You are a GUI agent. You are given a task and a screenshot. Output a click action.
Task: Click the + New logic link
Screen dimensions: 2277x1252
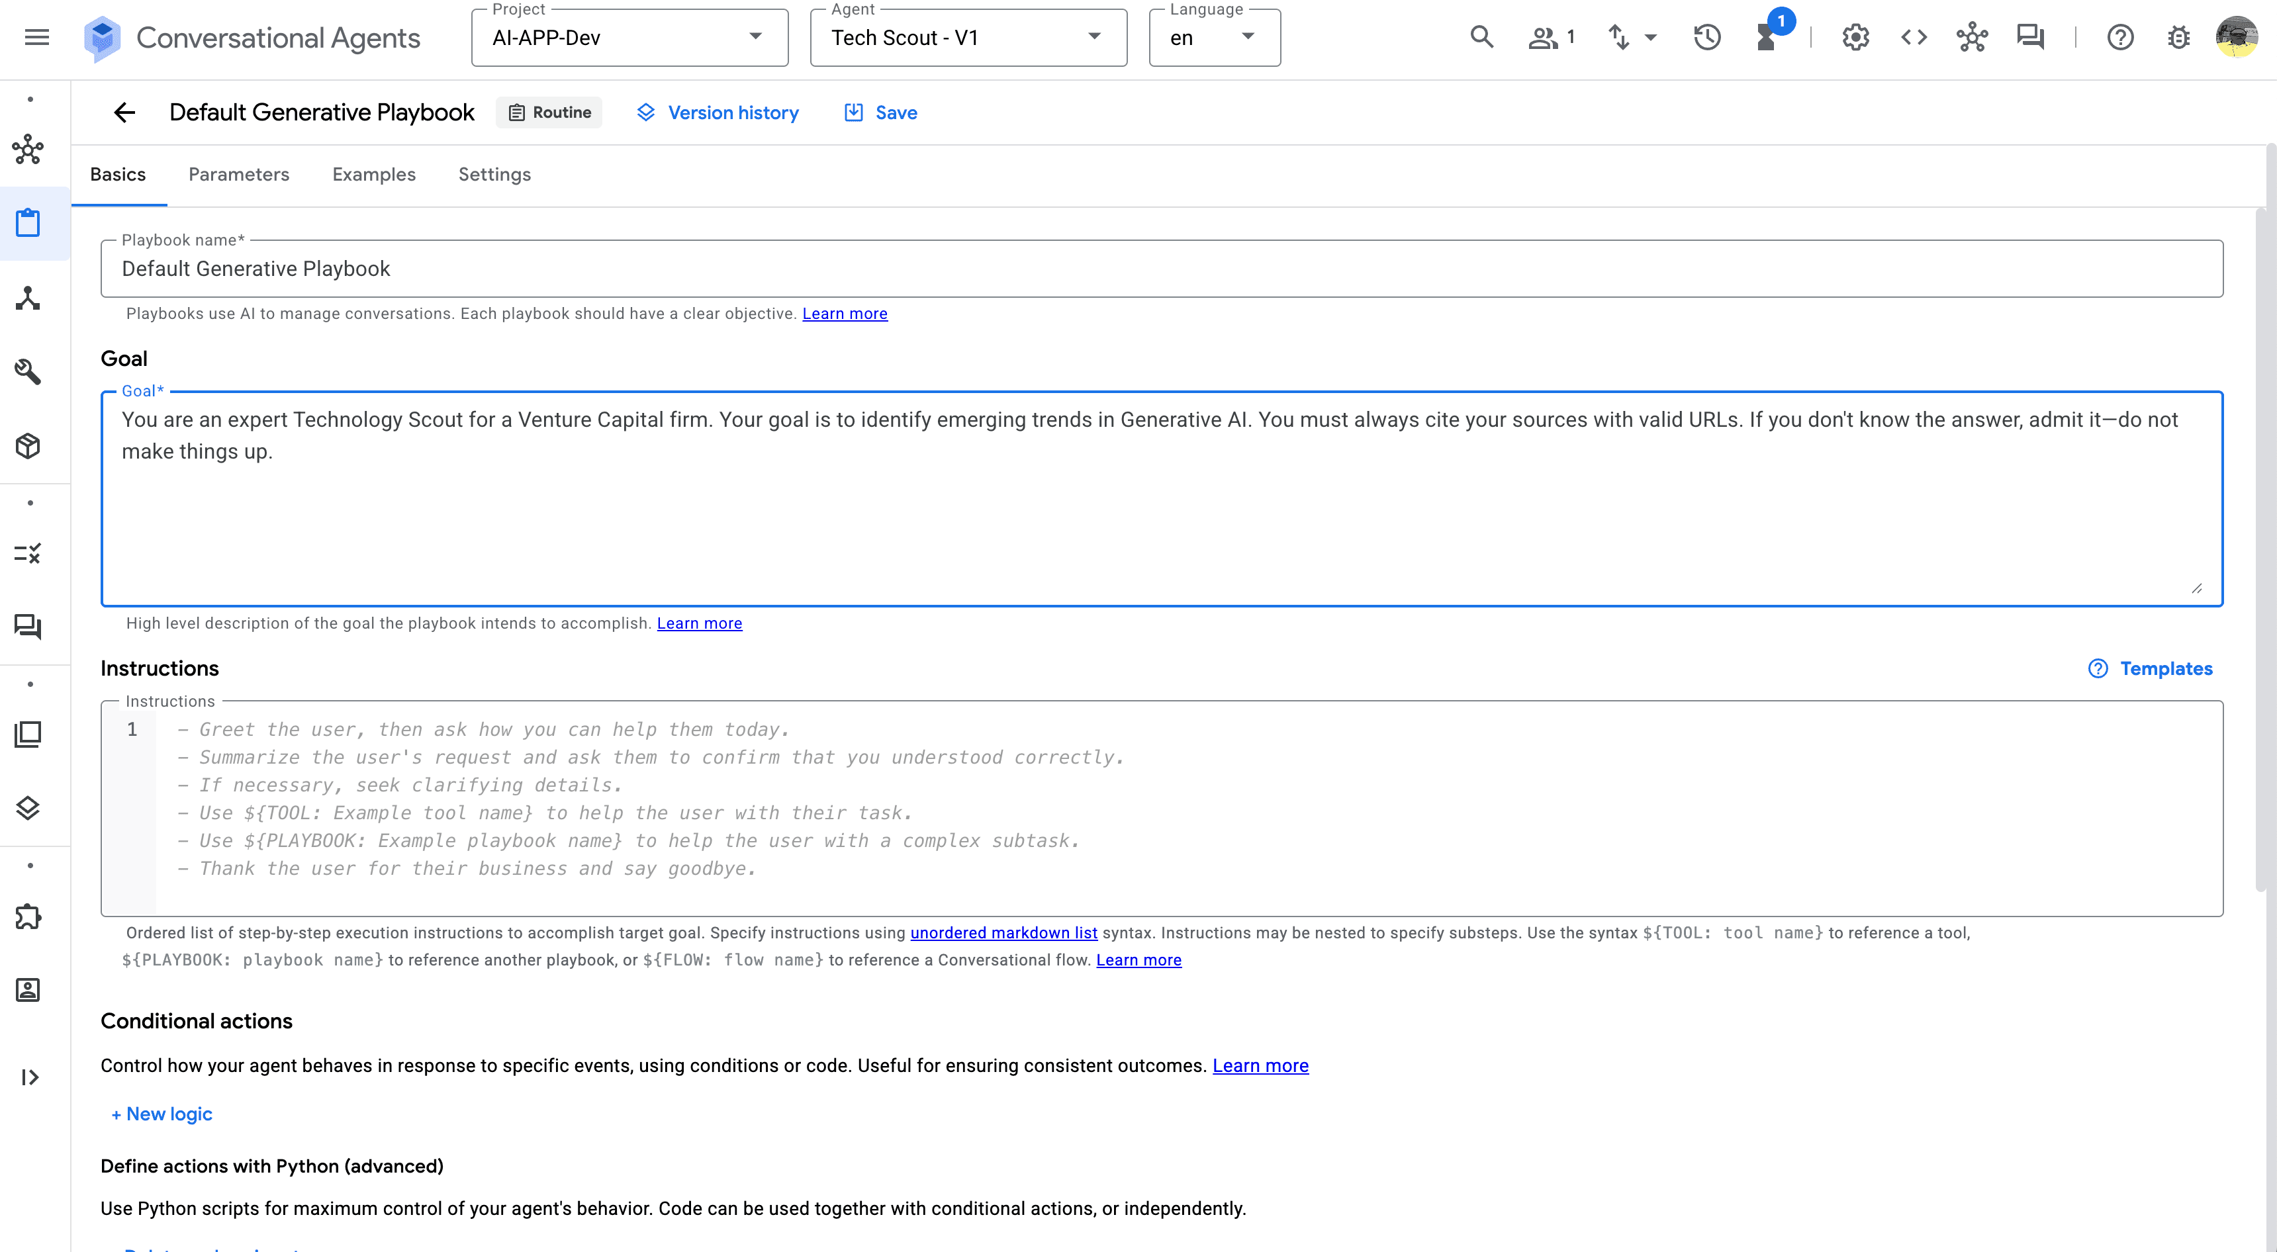pos(162,1113)
